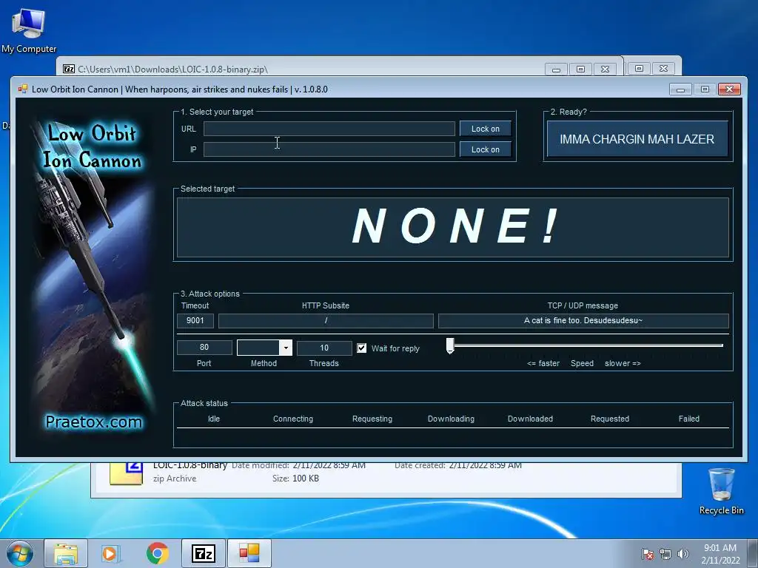Screen dimensions: 758x568
Task: Click the Speed slider handle
Action: (450, 346)
